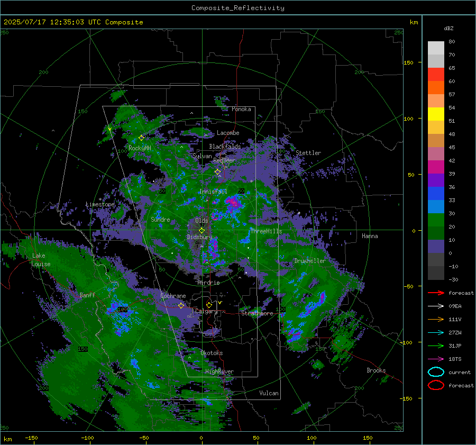Click the Cochrane town label
The height and width of the screenshot is (445, 476).
173,296
